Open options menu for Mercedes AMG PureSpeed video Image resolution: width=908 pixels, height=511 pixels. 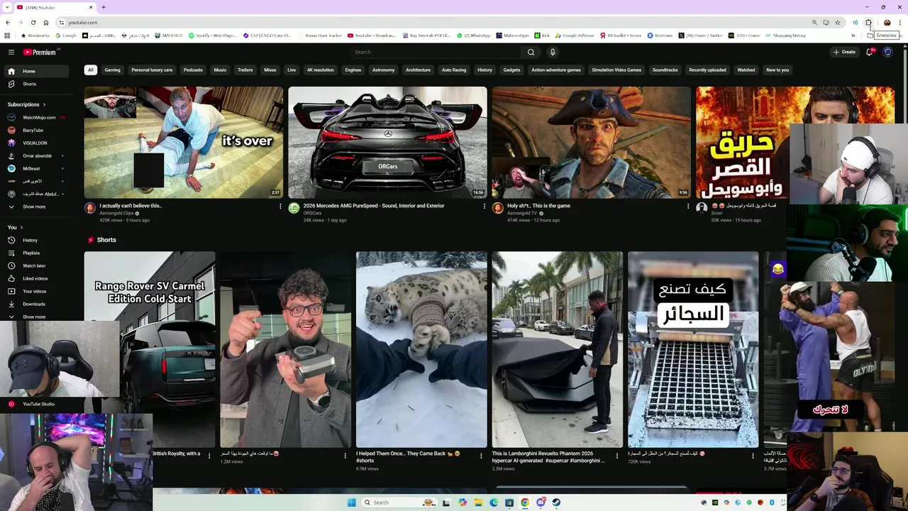click(485, 207)
